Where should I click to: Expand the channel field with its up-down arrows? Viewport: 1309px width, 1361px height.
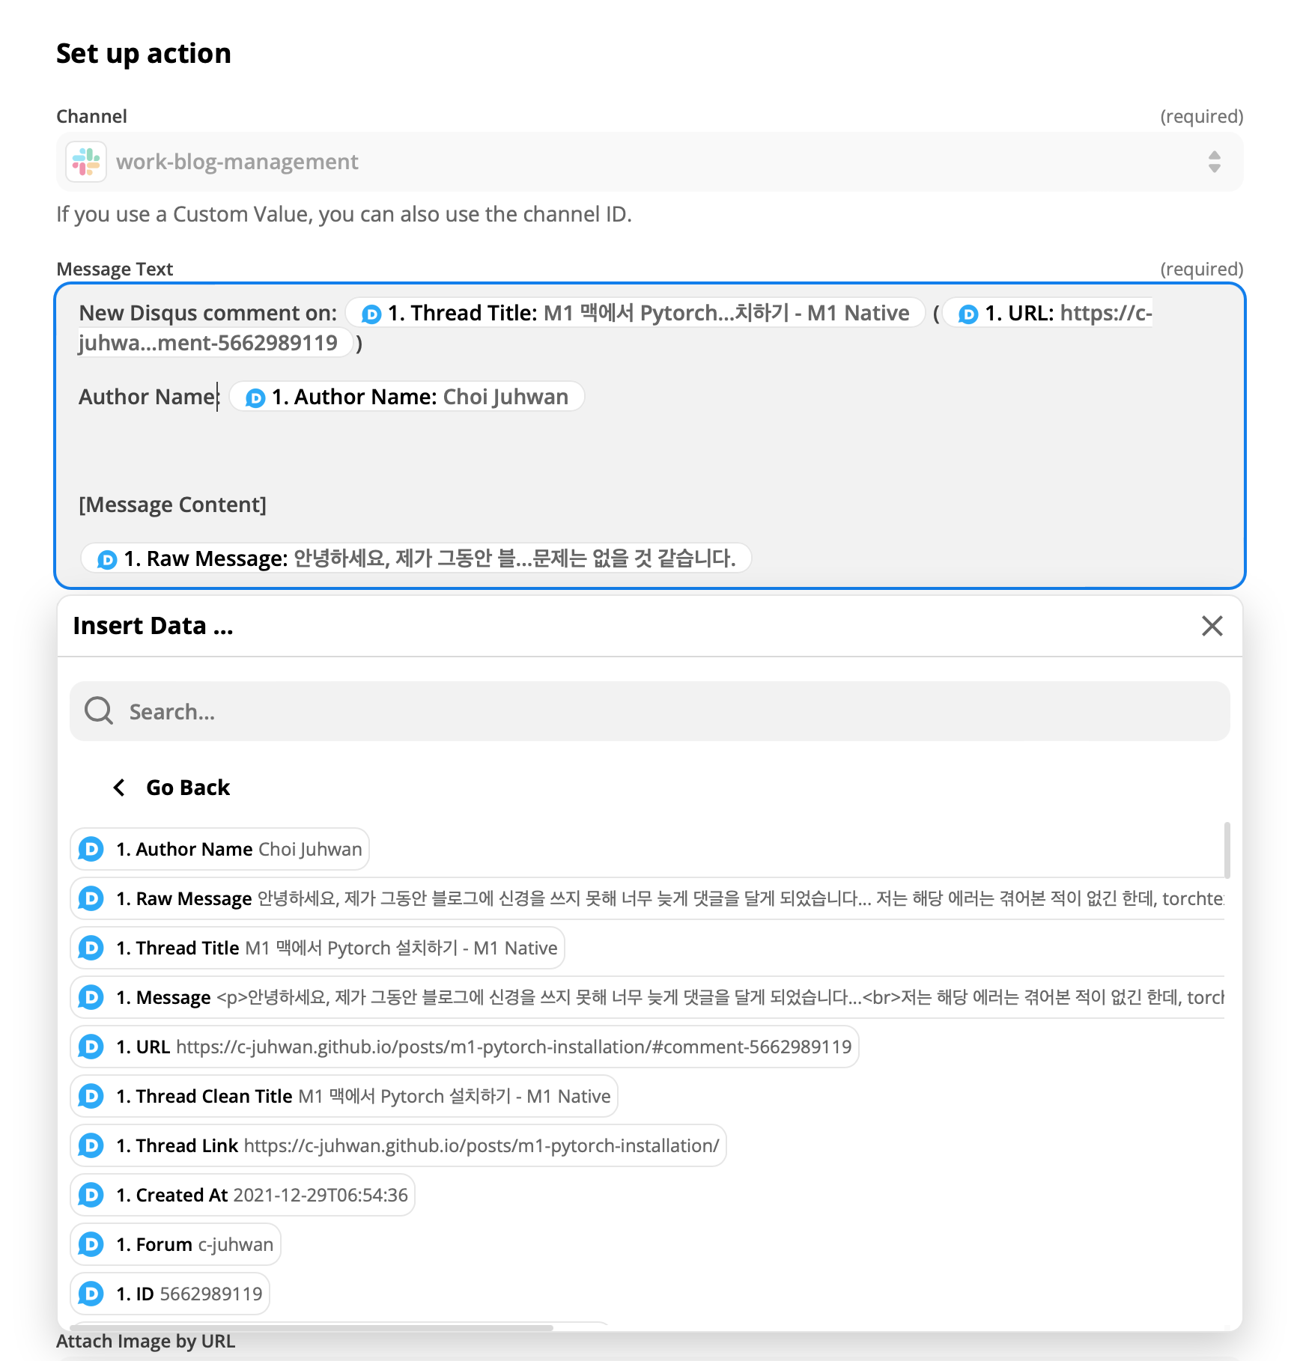pyautogui.click(x=1213, y=162)
